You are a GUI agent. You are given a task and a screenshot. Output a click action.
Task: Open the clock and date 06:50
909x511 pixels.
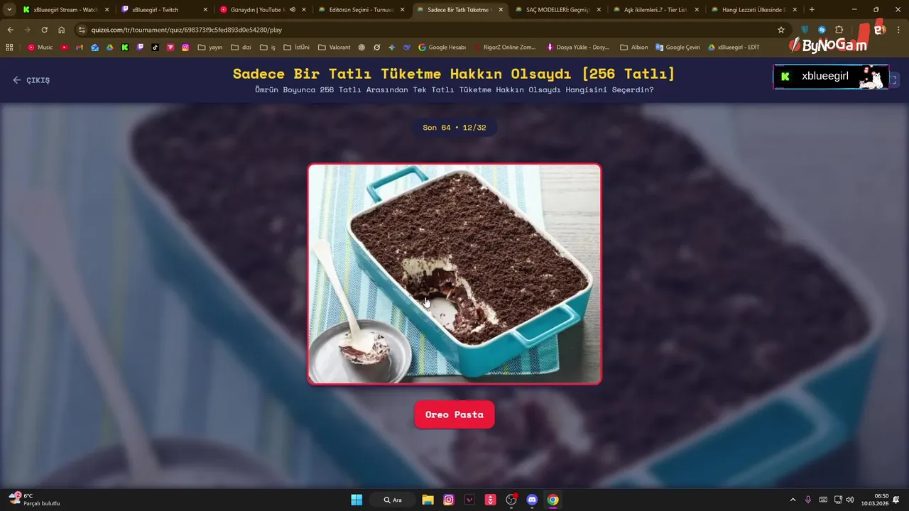[x=875, y=500]
